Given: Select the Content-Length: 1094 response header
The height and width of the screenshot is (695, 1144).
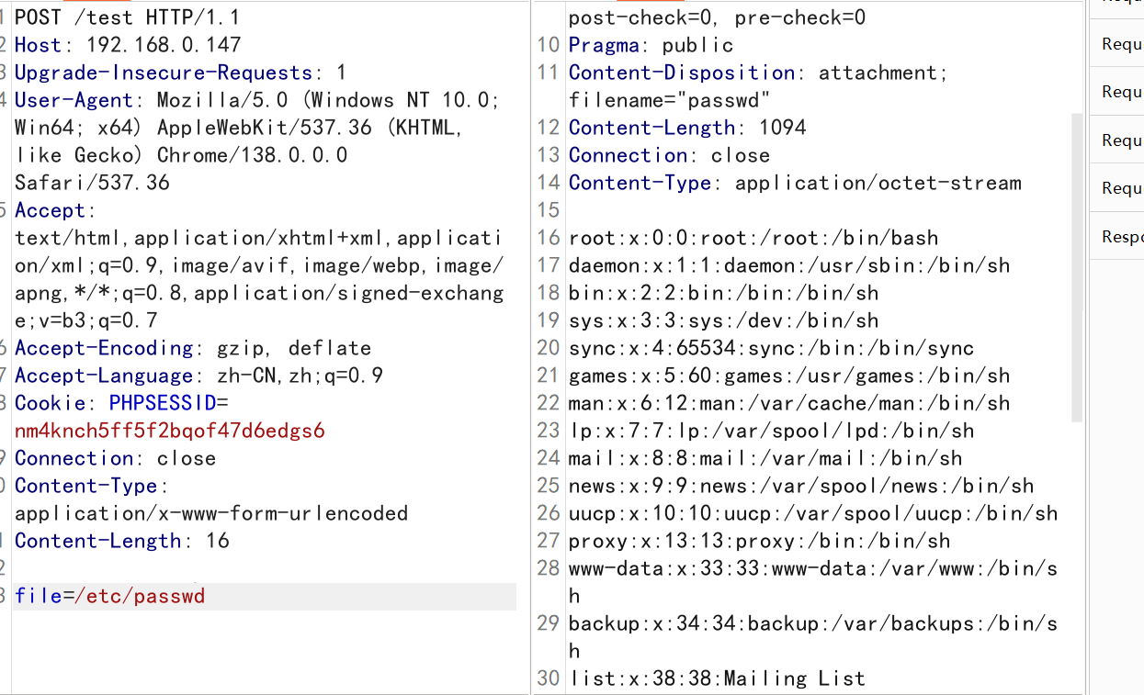Looking at the screenshot, I should click(x=687, y=128).
